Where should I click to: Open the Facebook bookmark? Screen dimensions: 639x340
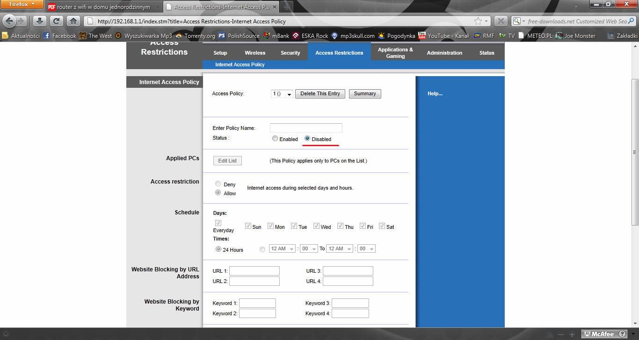click(59, 35)
